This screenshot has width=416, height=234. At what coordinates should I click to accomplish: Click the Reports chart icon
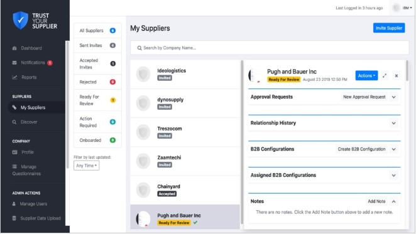pyautogui.click(x=14, y=77)
